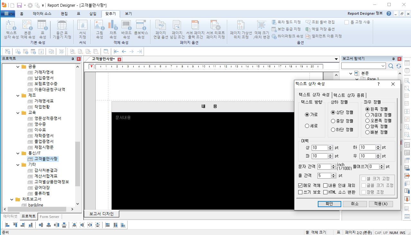Open 페이지 넘김 조건 icon
The width and height of the screenshot is (411, 235).
[x=177, y=29]
